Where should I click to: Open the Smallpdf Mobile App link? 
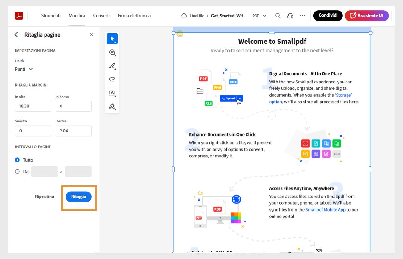click(326, 210)
